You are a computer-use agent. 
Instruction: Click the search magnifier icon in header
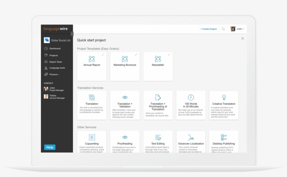point(223,29)
